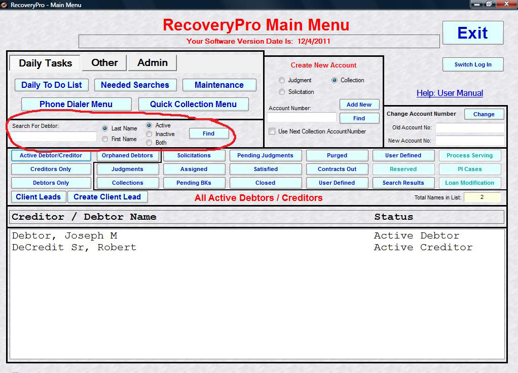Show Creditors Only list

pos(51,169)
